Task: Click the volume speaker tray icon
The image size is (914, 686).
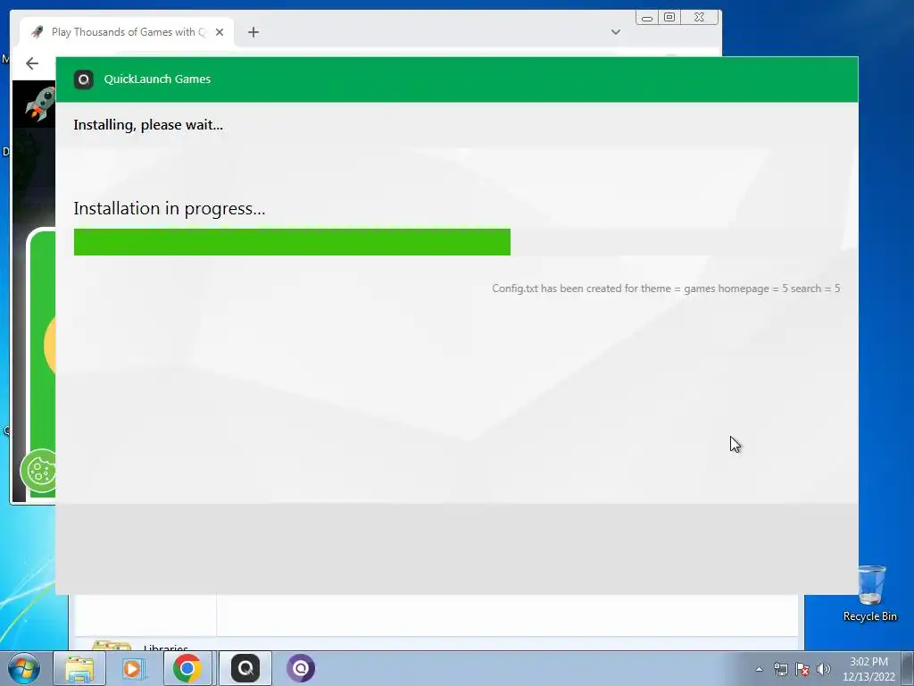Action: (824, 669)
